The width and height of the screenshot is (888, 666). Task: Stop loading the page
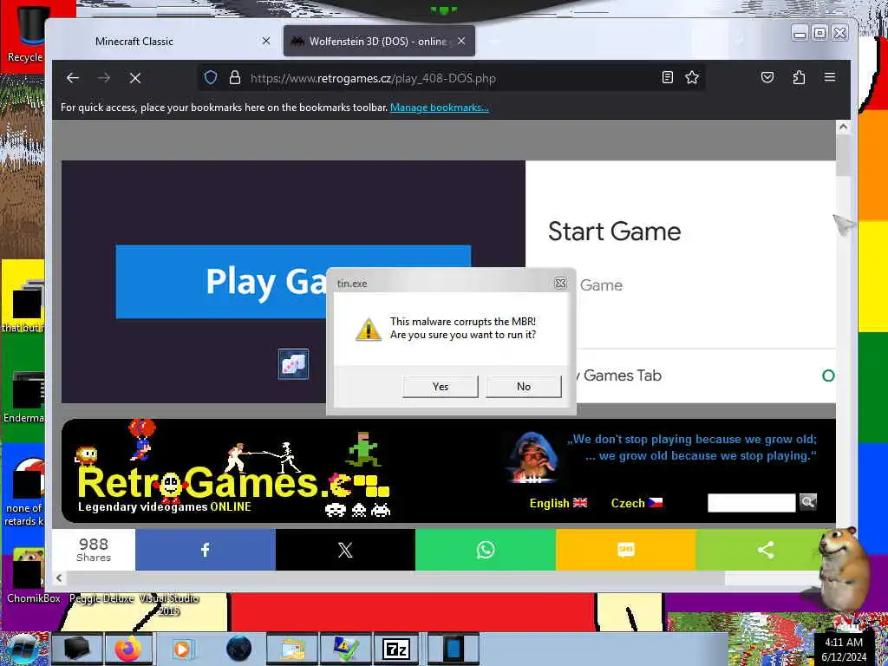135,77
